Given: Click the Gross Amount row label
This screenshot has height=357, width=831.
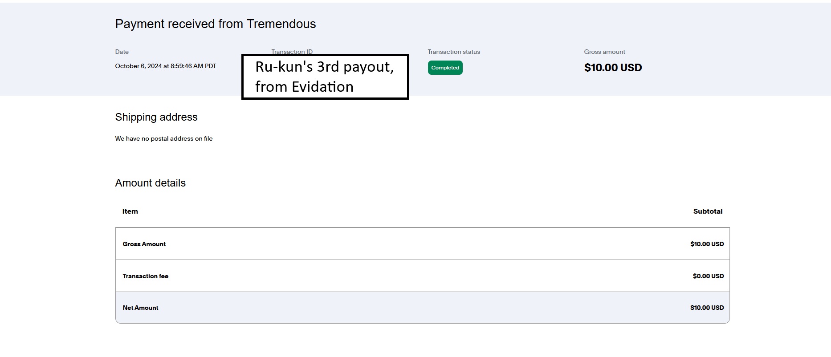Looking at the screenshot, I should point(144,244).
